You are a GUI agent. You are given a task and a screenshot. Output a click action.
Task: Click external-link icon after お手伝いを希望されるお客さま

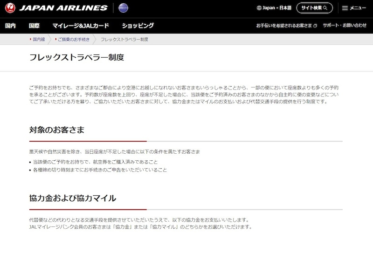315,26
